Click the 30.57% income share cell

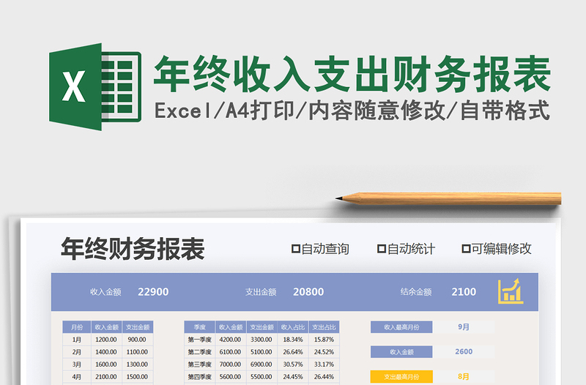(x=292, y=364)
